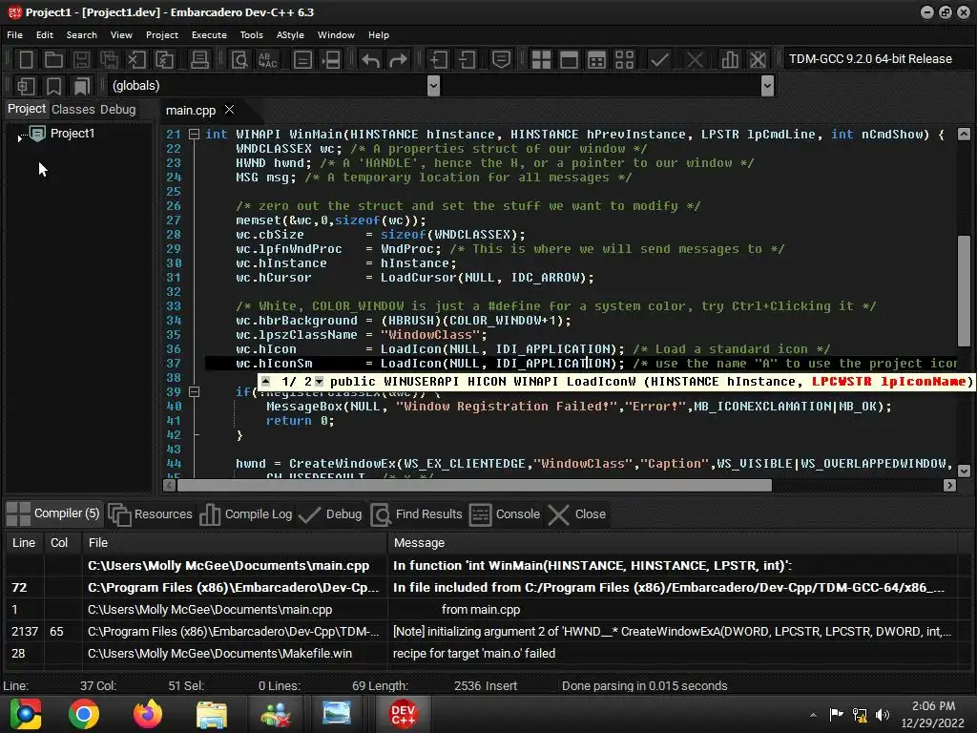Click the editor vertical scrollbar thumb
The width and height of the screenshot is (977, 733).
coord(964,290)
